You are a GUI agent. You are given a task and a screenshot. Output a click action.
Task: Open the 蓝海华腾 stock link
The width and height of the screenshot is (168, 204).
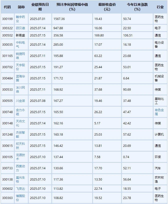tap(20, 78)
